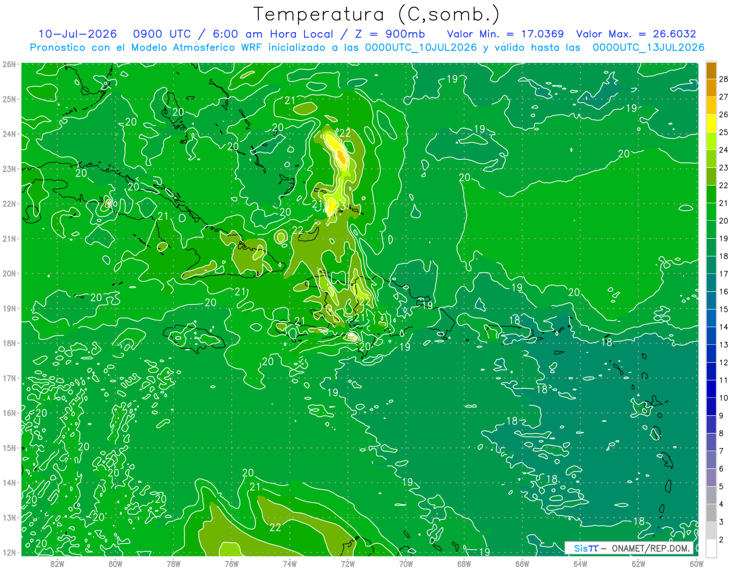Click the "14N" latitude label
The width and height of the screenshot is (740, 572).
9,483
